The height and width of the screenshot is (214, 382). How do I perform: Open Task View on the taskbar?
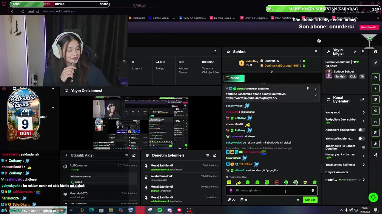pyautogui.click(x=72, y=210)
